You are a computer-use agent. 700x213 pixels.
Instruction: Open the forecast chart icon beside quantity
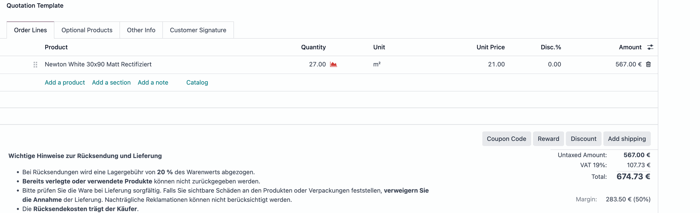333,64
